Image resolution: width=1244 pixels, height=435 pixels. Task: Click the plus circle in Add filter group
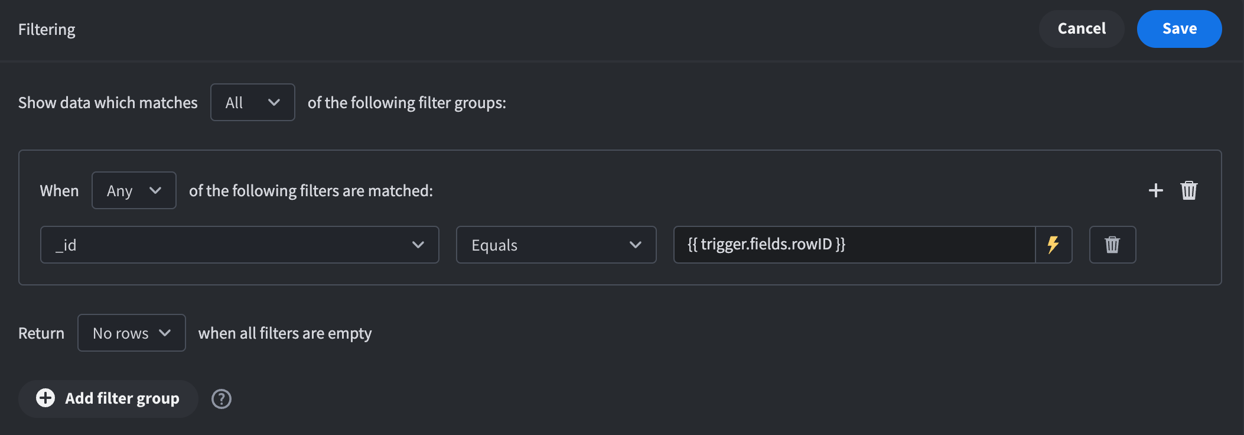point(45,398)
